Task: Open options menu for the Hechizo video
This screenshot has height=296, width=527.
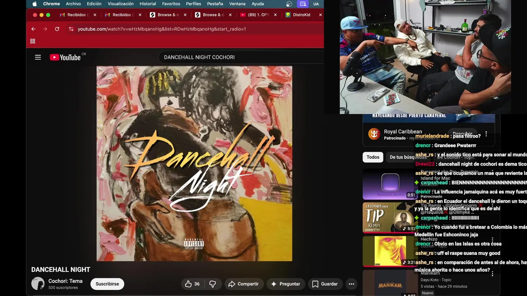Action: [492, 240]
